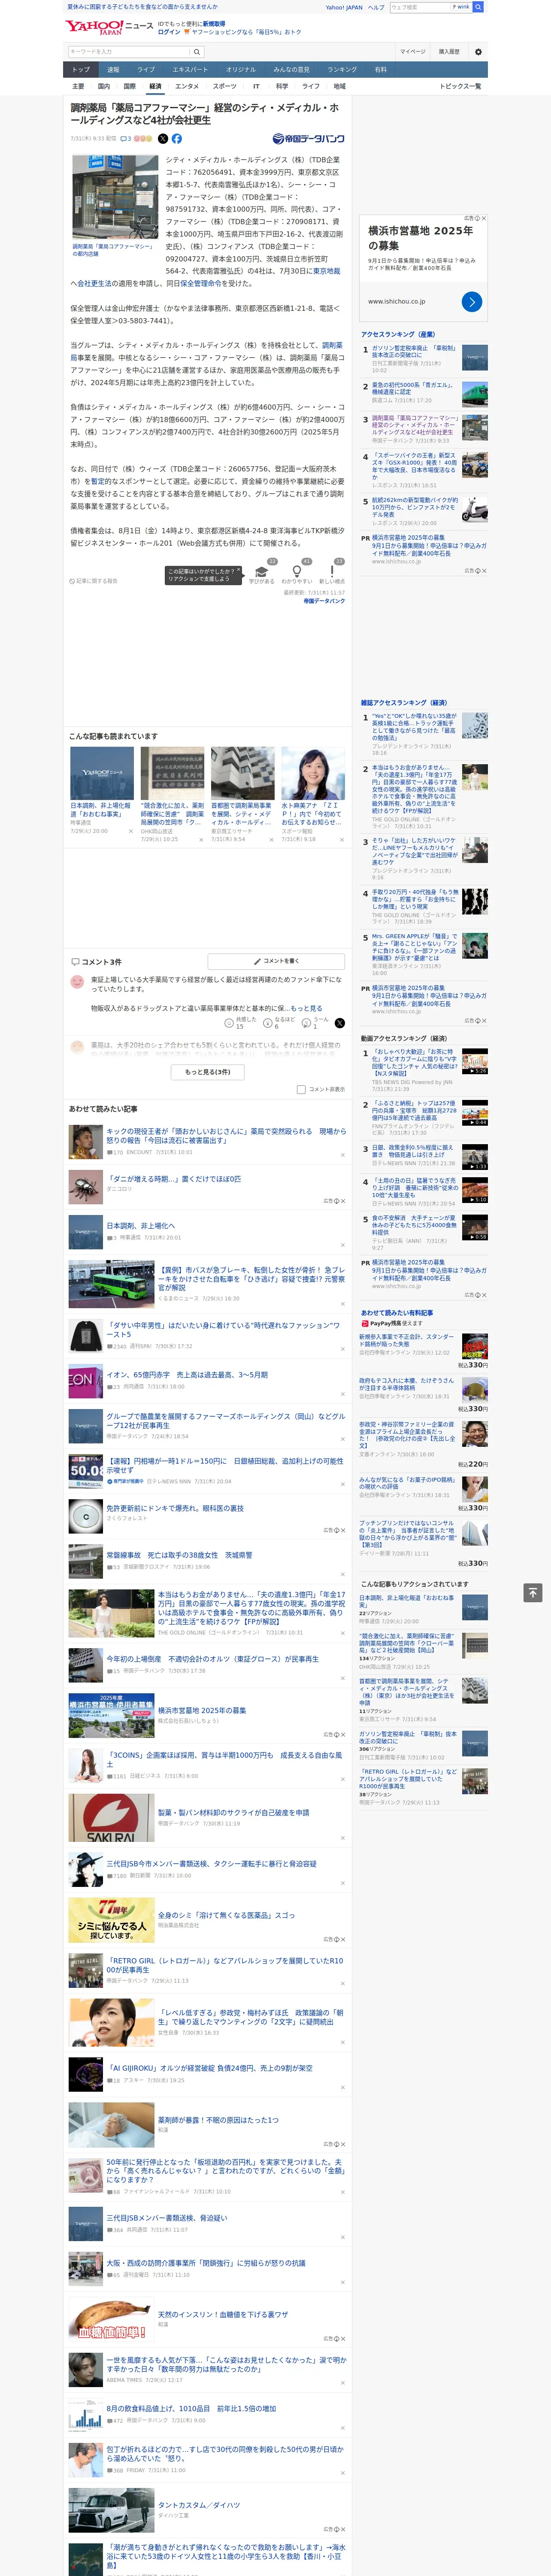
Task: Click the keyword search input field
Action: tap(129, 52)
